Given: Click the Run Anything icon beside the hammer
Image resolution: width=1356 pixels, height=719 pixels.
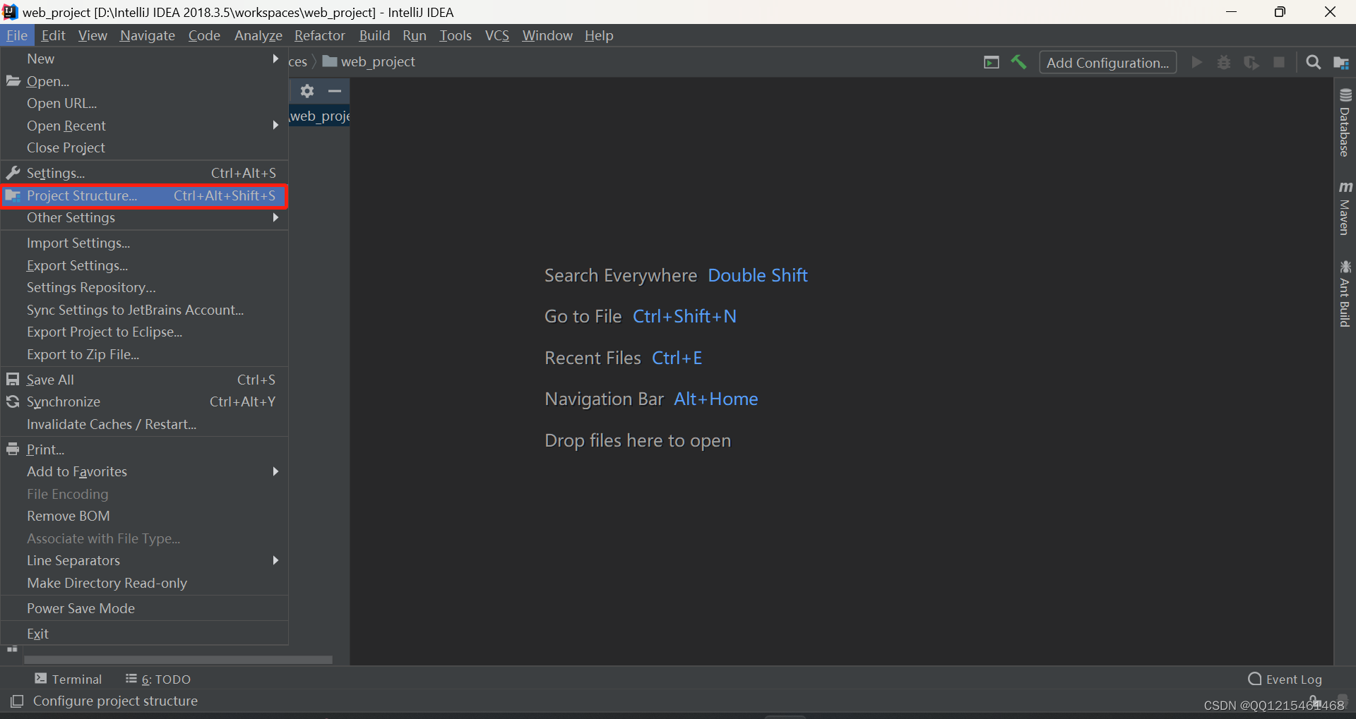Looking at the screenshot, I should point(992,62).
